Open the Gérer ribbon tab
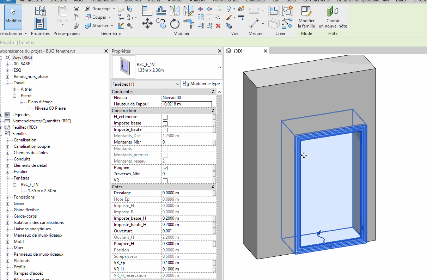Image resolution: width=427 pixels, height=280 pixels. pos(292,1)
